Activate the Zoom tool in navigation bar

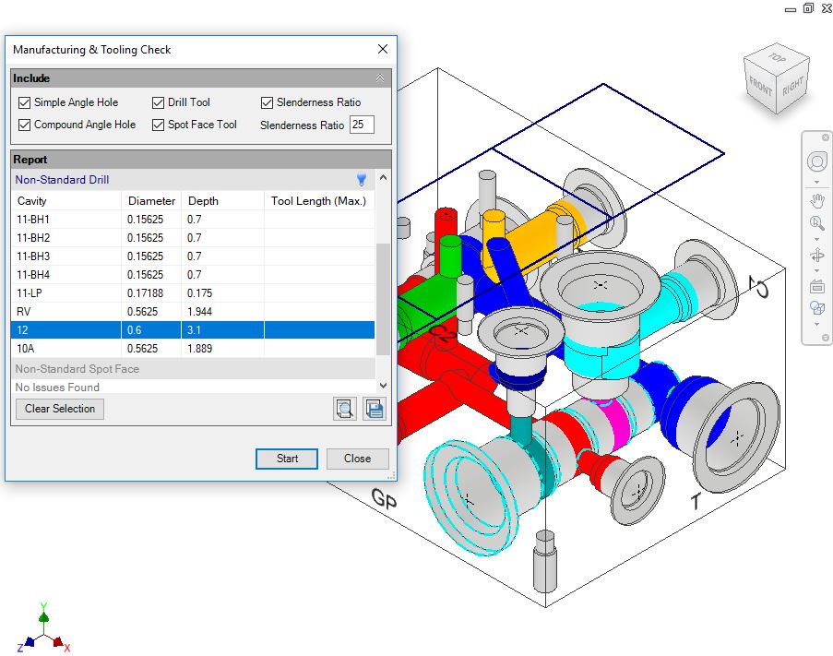(816, 223)
